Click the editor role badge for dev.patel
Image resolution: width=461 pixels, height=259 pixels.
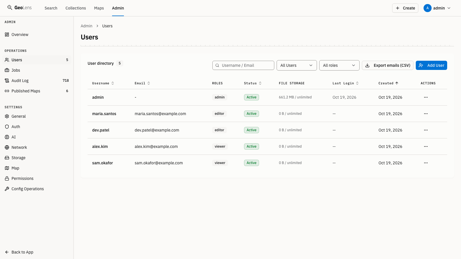(219, 130)
